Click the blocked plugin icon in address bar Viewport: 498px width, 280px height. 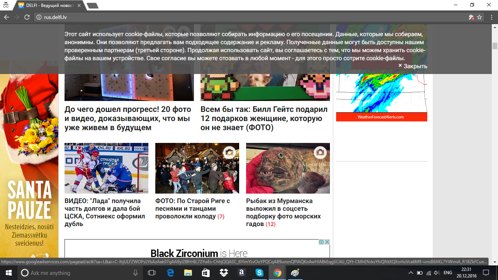pyautogui.click(x=471, y=17)
